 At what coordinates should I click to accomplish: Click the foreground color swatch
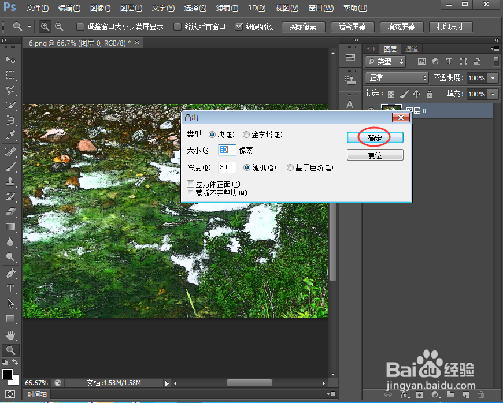coord(8,375)
